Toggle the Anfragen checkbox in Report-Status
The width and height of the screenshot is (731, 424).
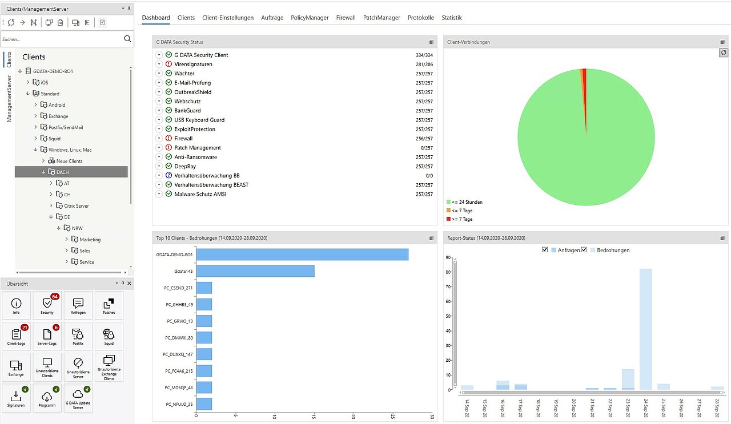click(545, 250)
